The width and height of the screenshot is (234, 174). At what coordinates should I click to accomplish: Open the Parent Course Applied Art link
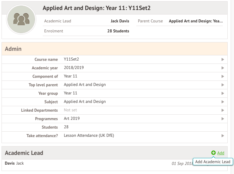(196, 21)
